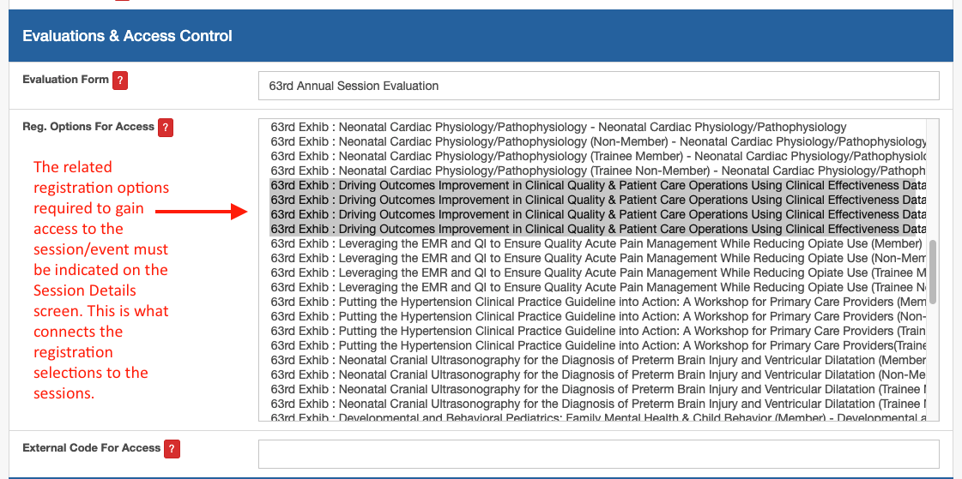Choose Leveraging the EMR and QI (Non-Member)

598,258
